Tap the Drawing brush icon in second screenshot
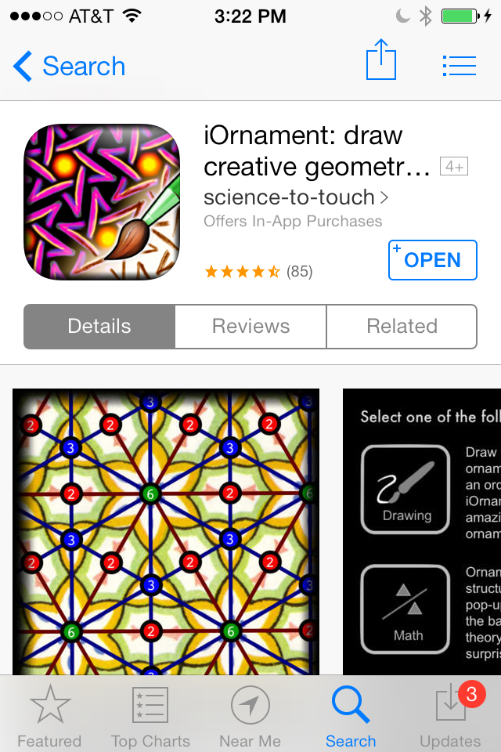501x752 pixels. pos(405,489)
